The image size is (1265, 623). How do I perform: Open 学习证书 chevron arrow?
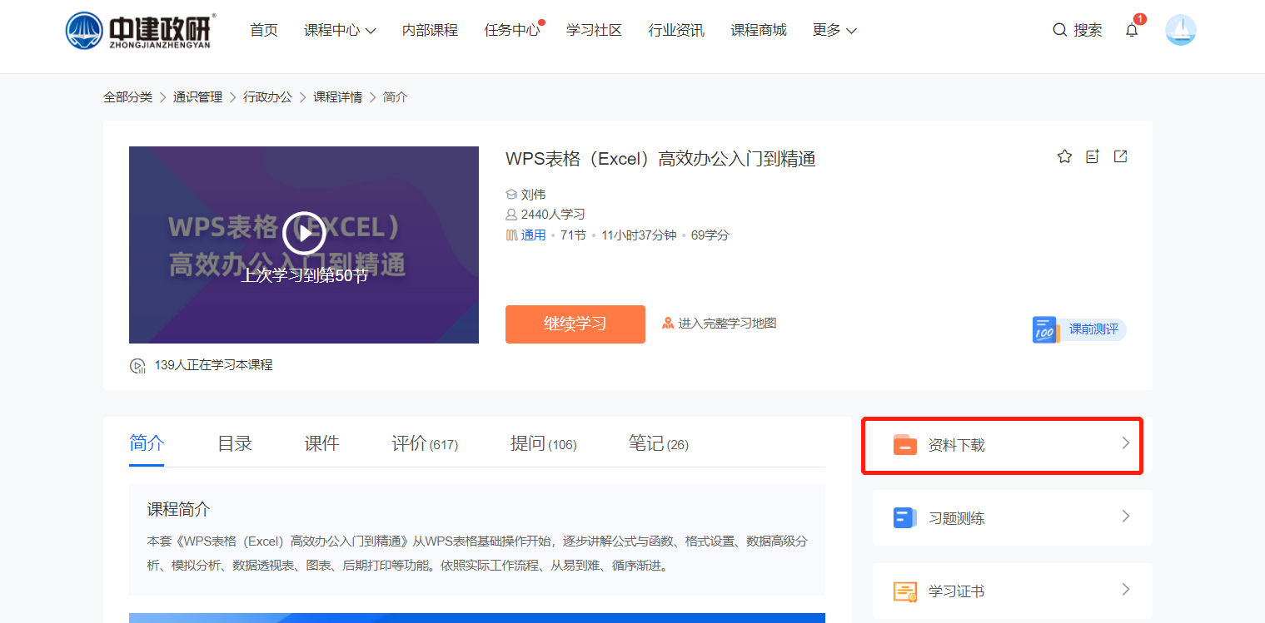(1126, 590)
